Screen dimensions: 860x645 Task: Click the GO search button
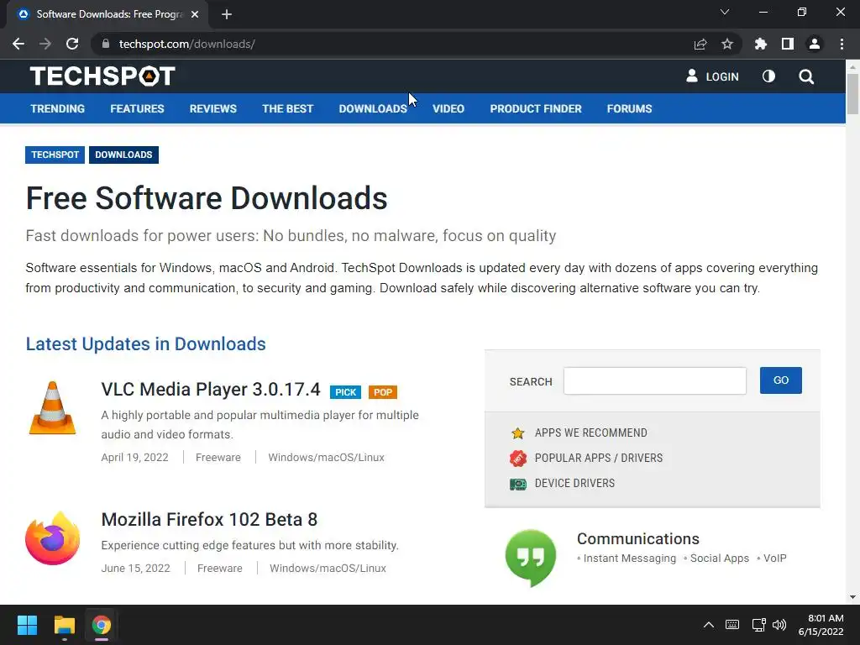(x=780, y=380)
